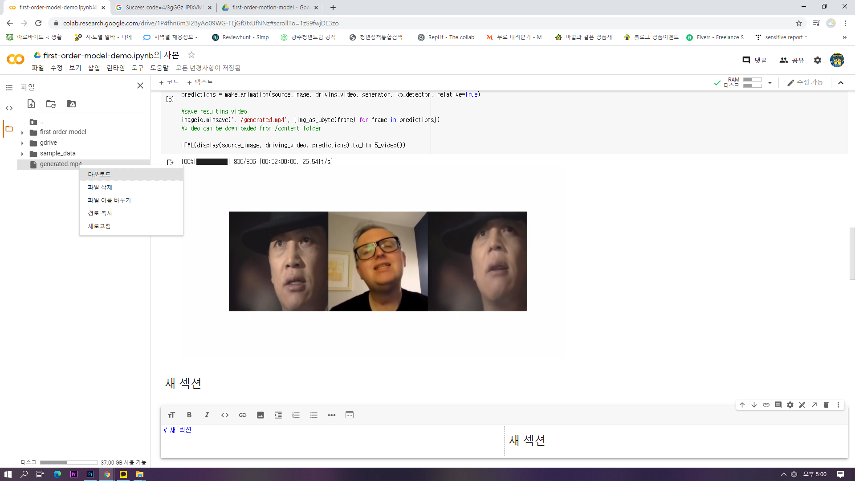Insert numbered list in text cell
855x481 pixels.
(296, 415)
